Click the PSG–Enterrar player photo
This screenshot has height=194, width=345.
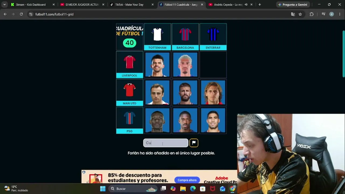click(213, 120)
